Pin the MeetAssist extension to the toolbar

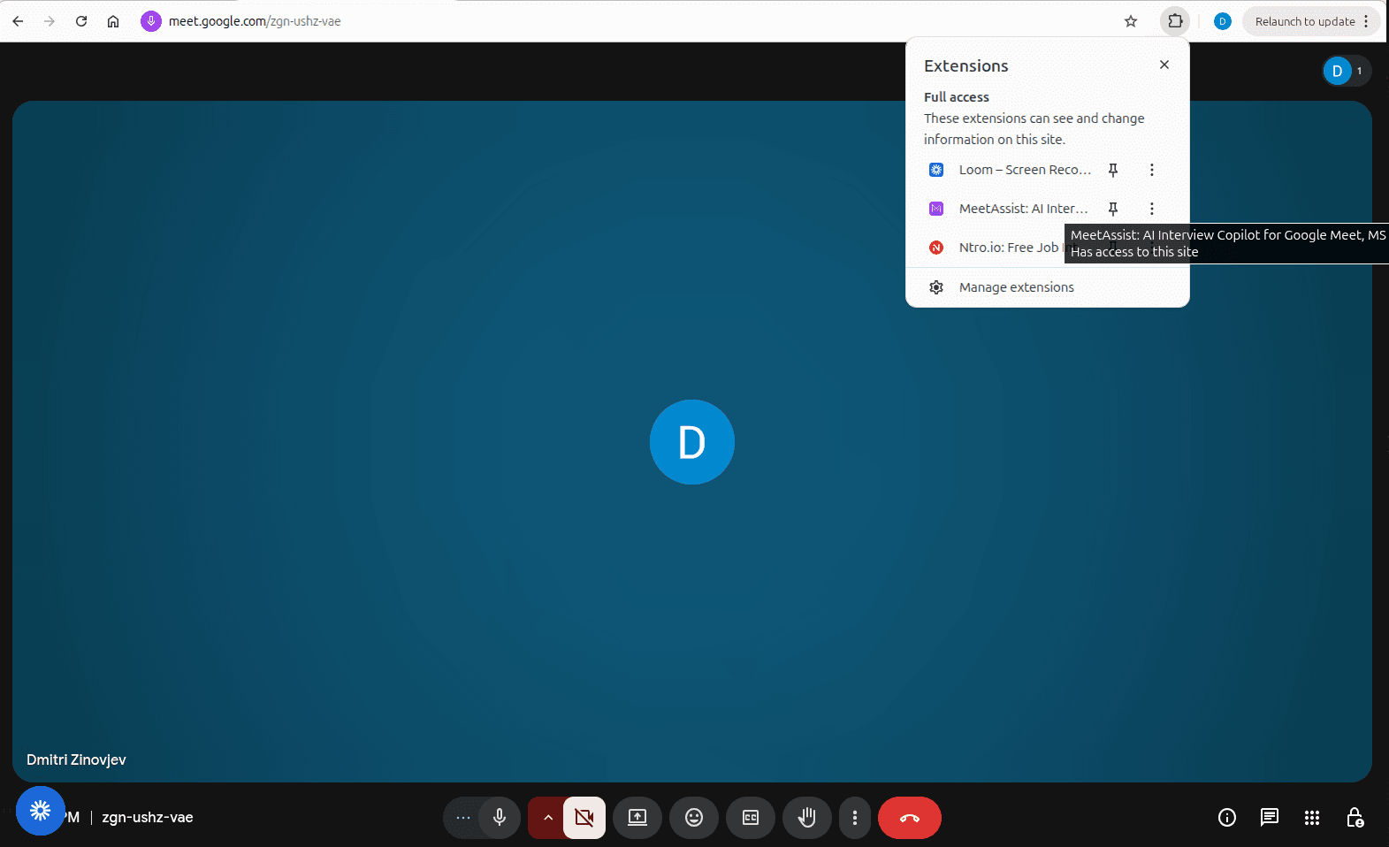[x=1113, y=209]
